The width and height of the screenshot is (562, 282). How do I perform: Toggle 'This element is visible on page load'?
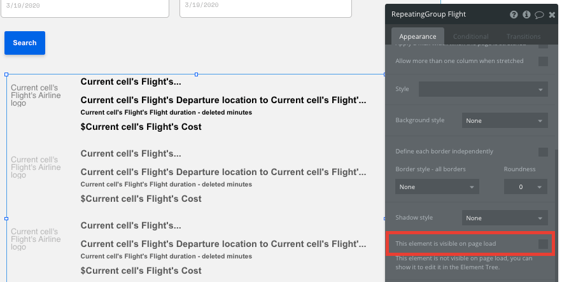pyautogui.click(x=543, y=244)
